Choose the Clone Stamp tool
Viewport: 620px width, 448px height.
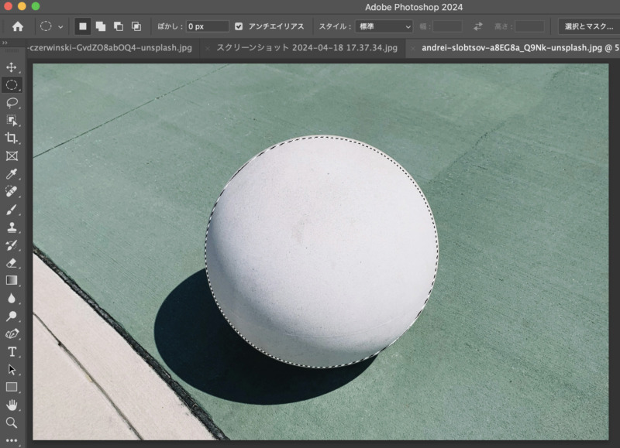[x=12, y=228]
